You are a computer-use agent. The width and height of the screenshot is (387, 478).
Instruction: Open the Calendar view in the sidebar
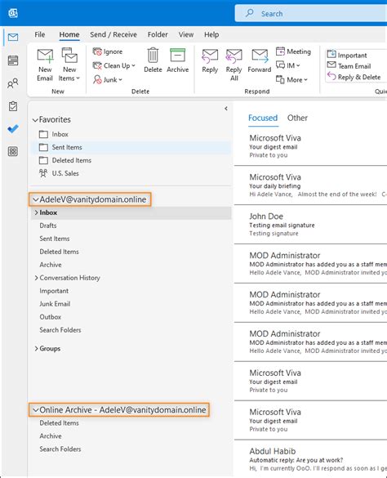coord(13,60)
